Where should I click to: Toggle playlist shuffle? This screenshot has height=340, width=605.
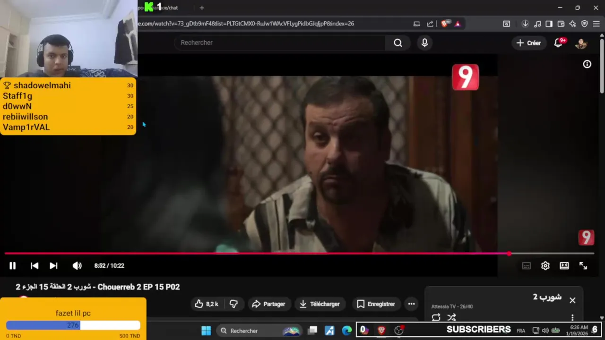(452, 317)
